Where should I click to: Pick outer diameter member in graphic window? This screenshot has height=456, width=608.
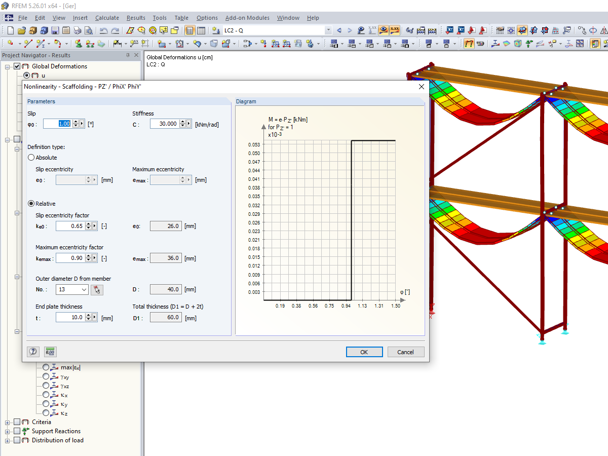point(97,289)
